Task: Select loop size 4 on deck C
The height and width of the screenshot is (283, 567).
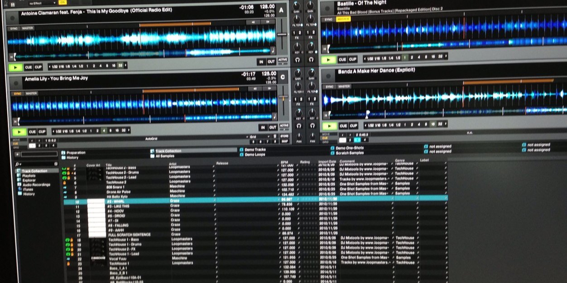Action: pyautogui.click(x=104, y=131)
